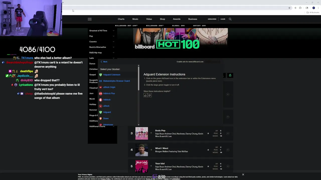Select the uBlock Origin blocker link
Image resolution: width=321 pixels, height=180 pixels.
click(x=109, y=87)
